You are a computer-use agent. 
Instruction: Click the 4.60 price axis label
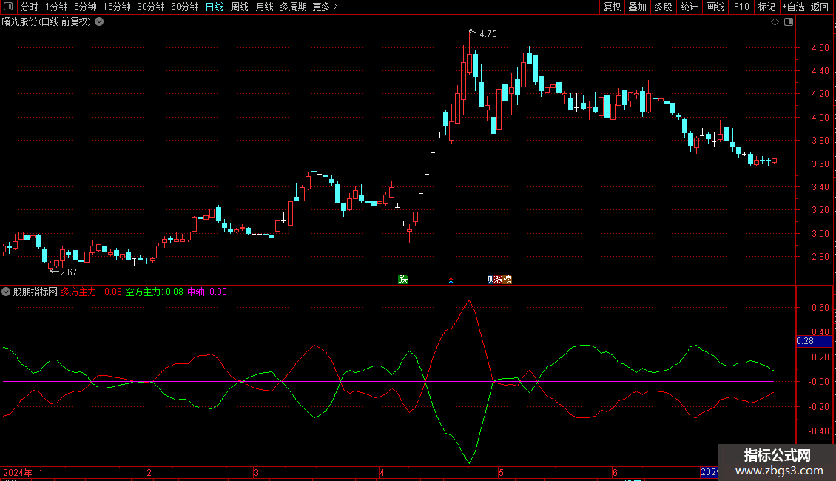[820, 48]
